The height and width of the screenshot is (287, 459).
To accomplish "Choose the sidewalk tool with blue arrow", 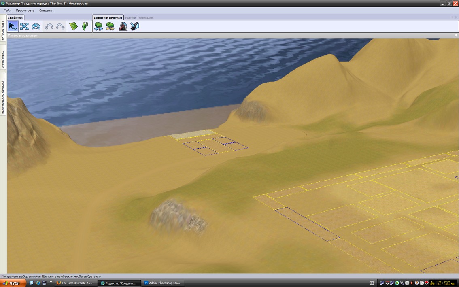I will 135,26.
